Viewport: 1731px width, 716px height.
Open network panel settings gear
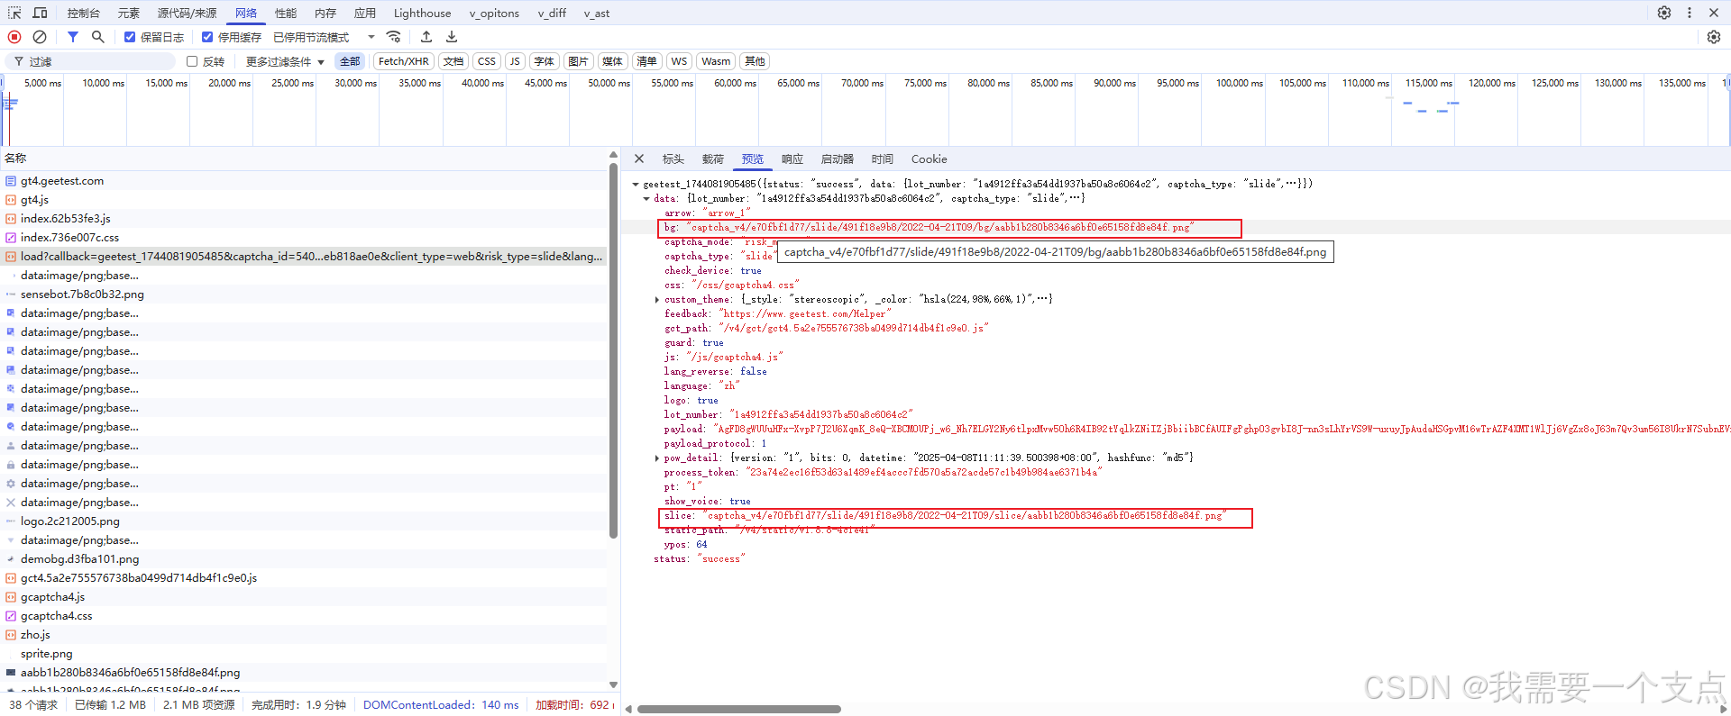(1714, 37)
